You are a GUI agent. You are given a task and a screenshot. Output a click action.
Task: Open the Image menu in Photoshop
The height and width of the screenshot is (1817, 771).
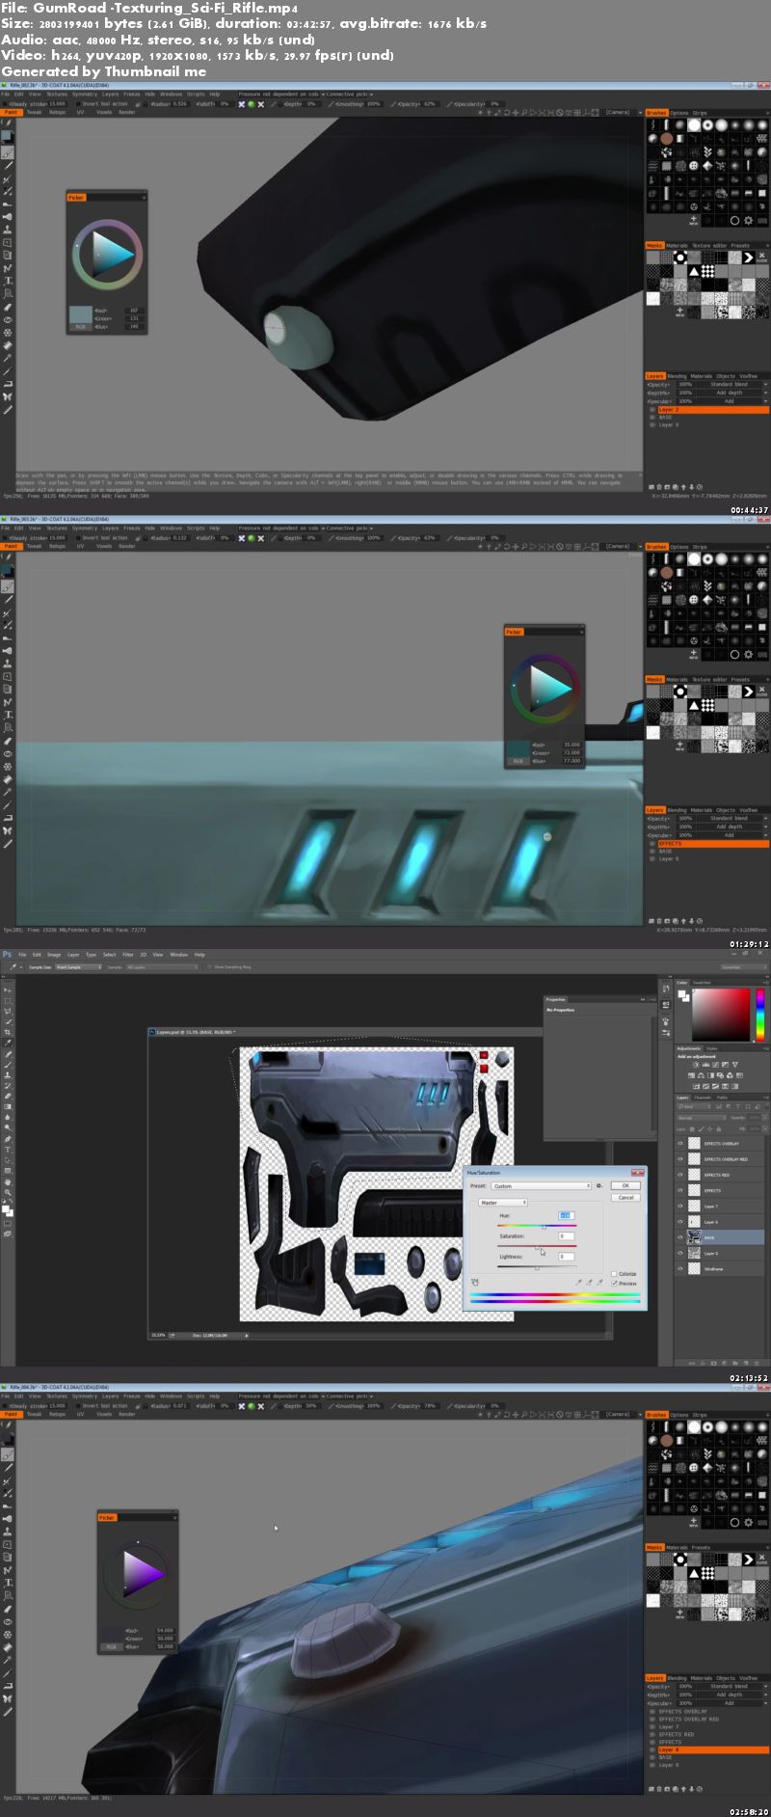coord(54,955)
